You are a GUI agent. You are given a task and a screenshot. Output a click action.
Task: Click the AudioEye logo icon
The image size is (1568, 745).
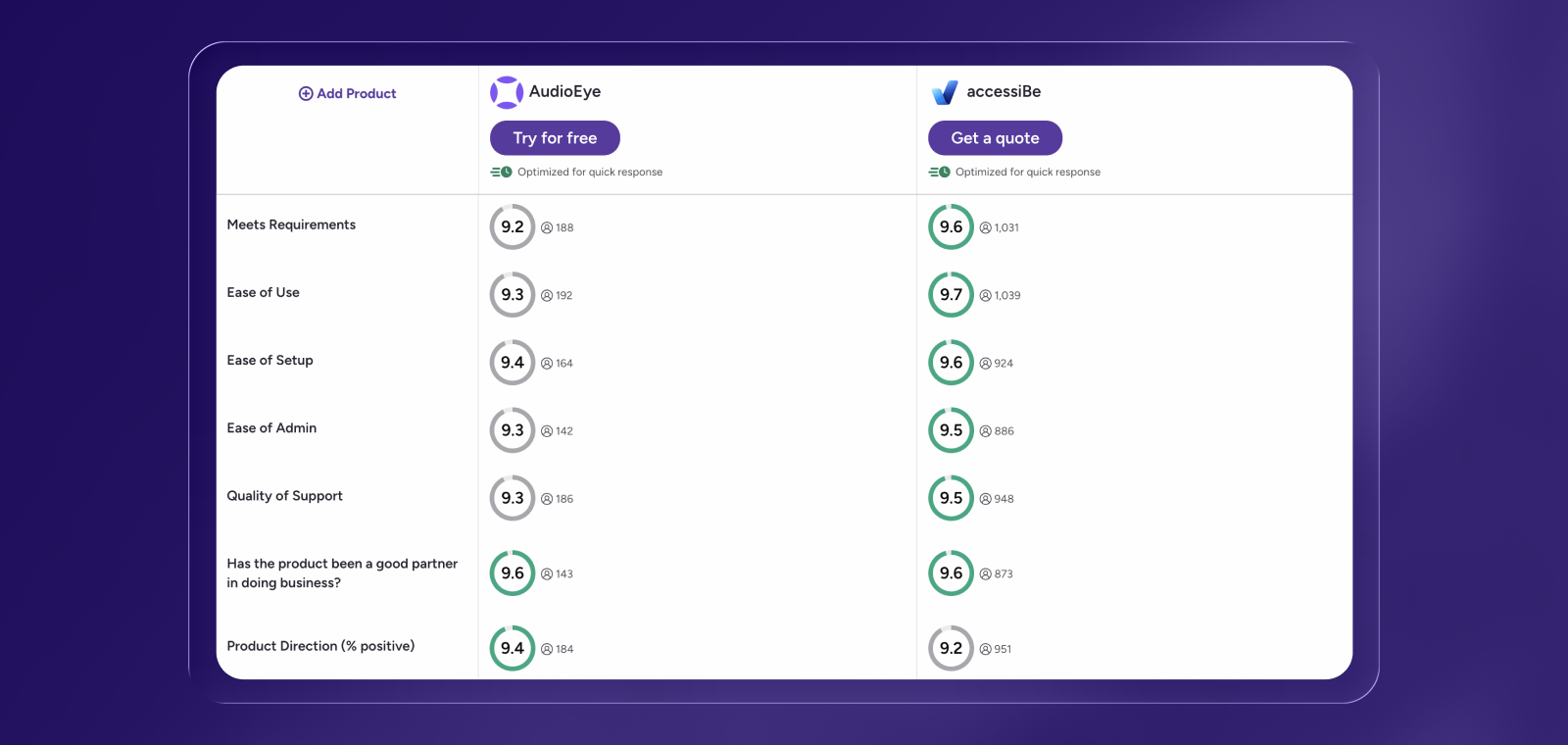[506, 91]
